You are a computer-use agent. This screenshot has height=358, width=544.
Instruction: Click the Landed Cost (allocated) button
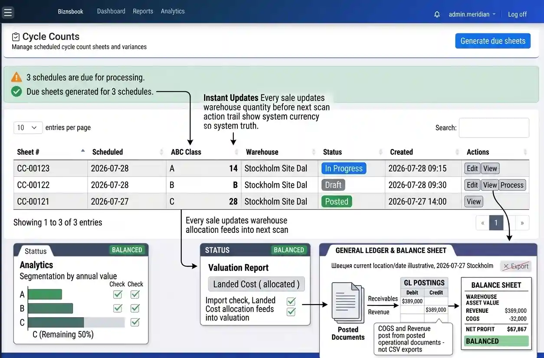coord(256,284)
